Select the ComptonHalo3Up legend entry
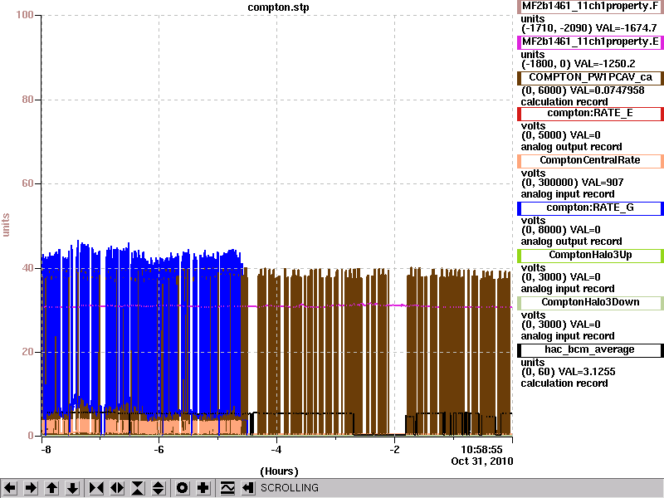The height and width of the screenshot is (498, 664). tap(590, 255)
